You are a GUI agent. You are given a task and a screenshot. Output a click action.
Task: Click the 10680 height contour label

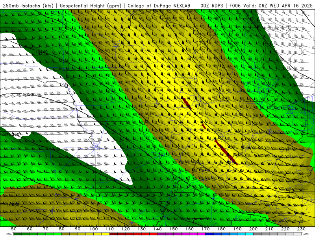[13, 205]
